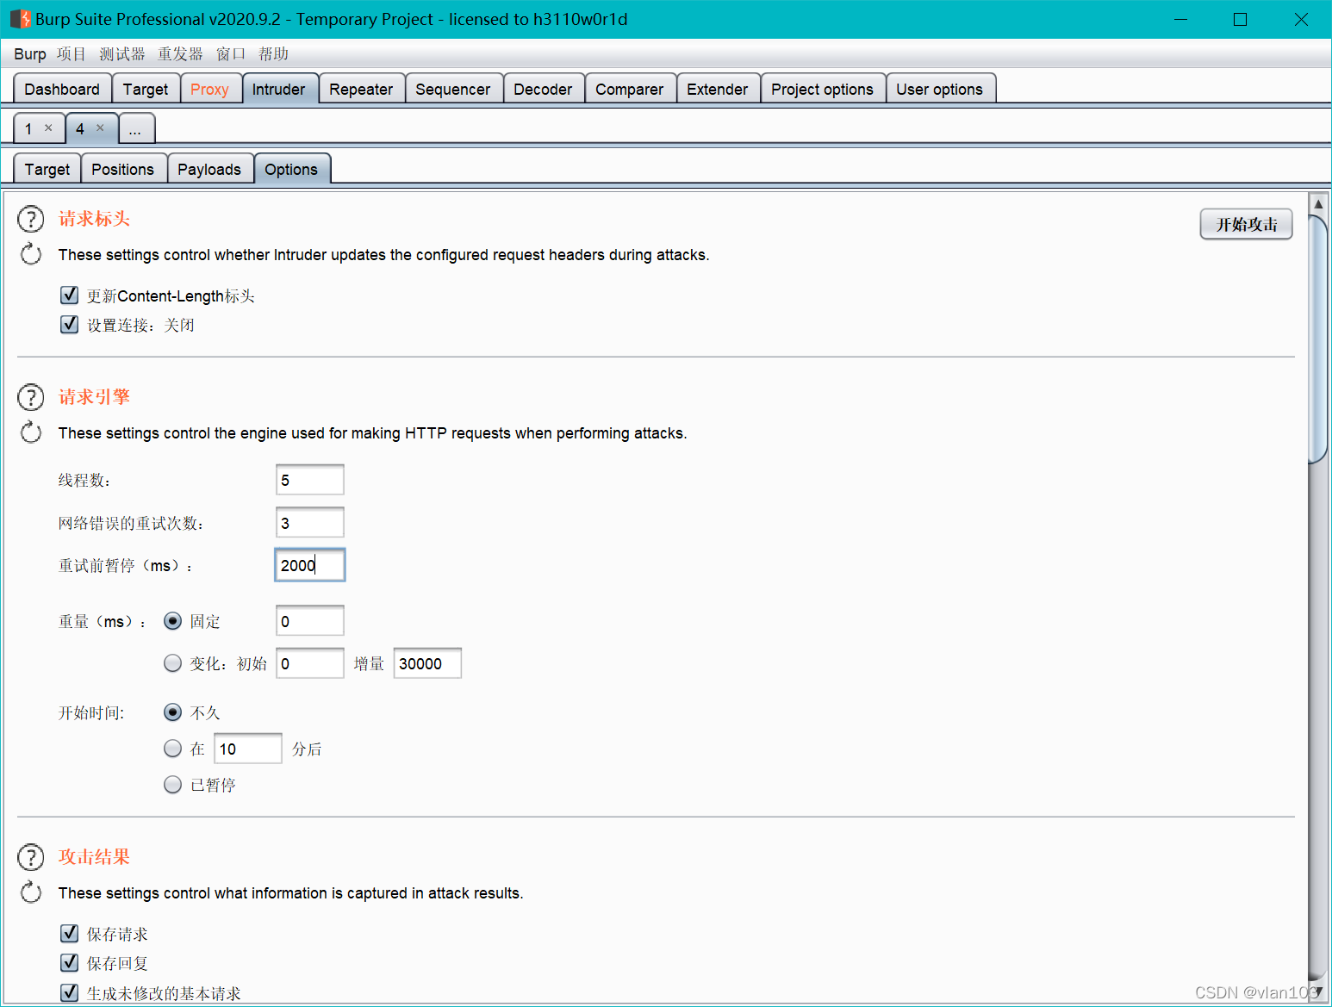Switch to User options tab
This screenshot has height=1007, width=1332.
click(x=940, y=89)
